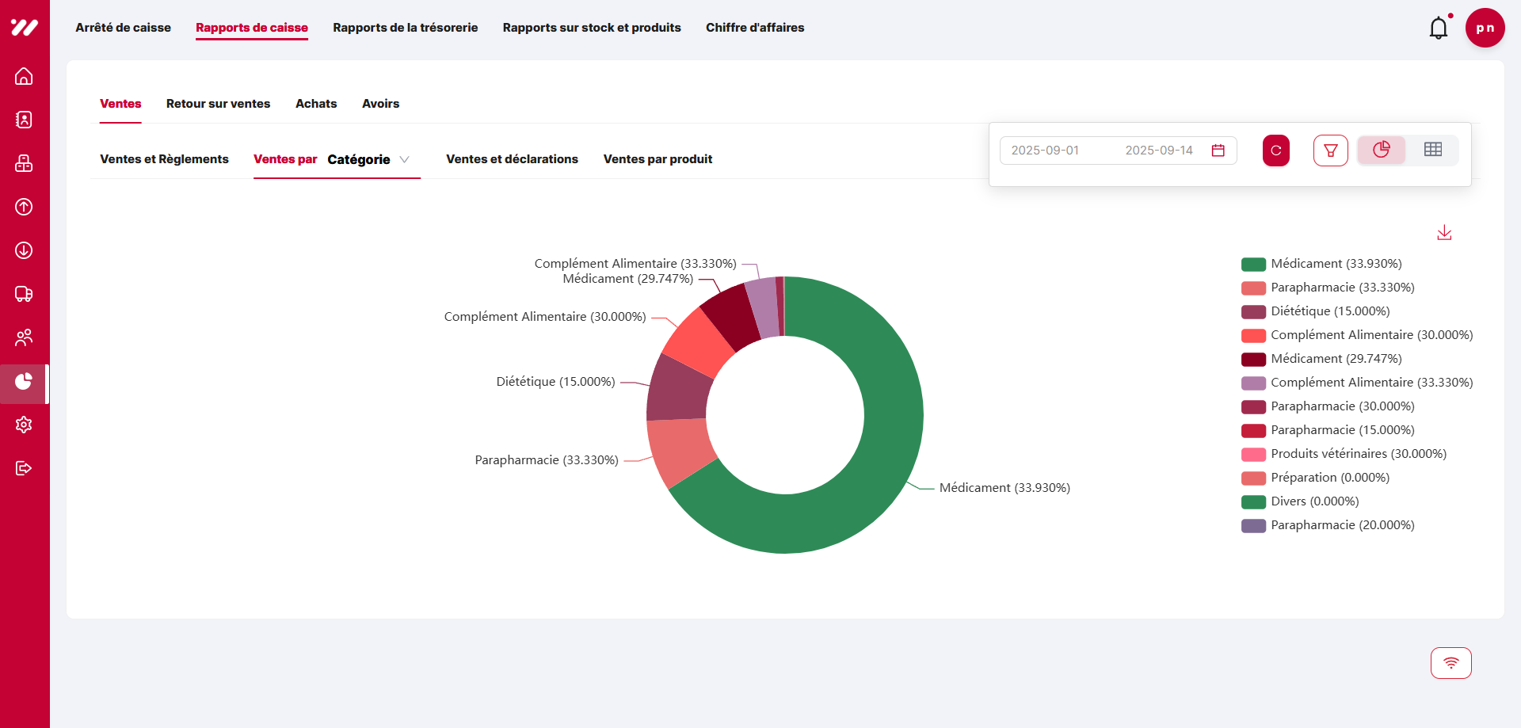Open the Rapports de la trésorerie section
Image resolution: width=1521 pixels, height=728 pixels.
(x=405, y=28)
